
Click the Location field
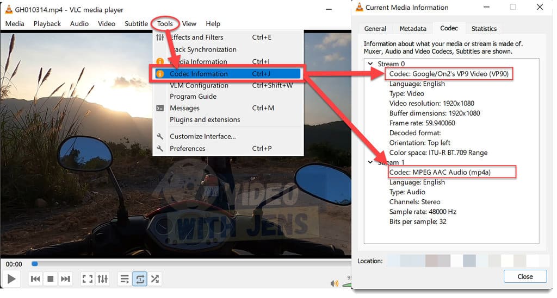467,261
